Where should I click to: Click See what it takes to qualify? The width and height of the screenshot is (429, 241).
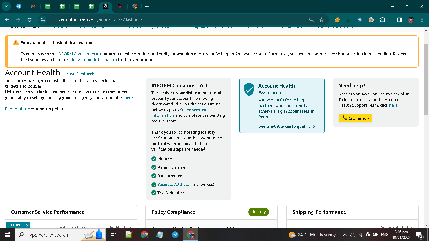pos(285,126)
